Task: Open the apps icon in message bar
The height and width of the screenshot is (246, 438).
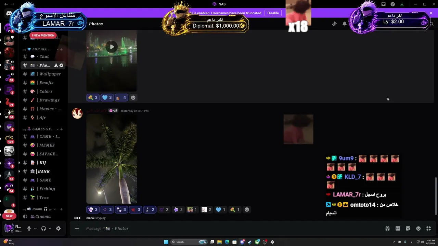Action: [428, 229]
